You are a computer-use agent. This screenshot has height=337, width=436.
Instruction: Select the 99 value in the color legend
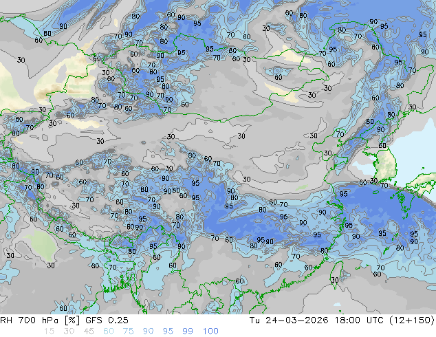(188, 331)
